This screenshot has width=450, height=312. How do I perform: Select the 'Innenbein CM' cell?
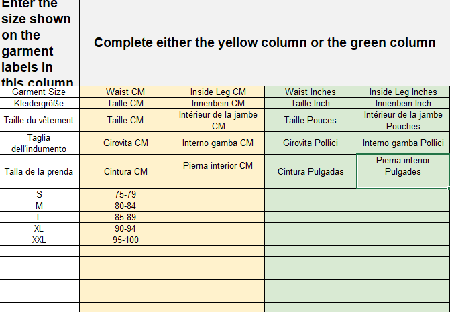[x=218, y=104]
